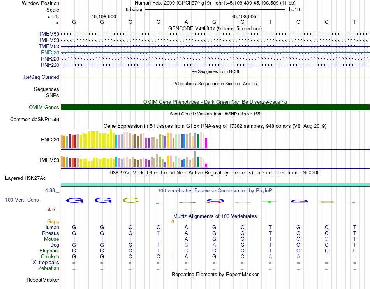Select the Chicken alignment row label
Image resolution: width=370 pixels, height=289 pixels.
point(50,257)
